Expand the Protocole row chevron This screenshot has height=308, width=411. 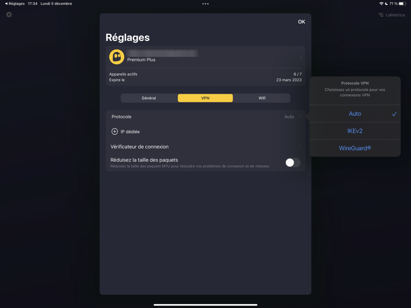(x=300, y=117)
